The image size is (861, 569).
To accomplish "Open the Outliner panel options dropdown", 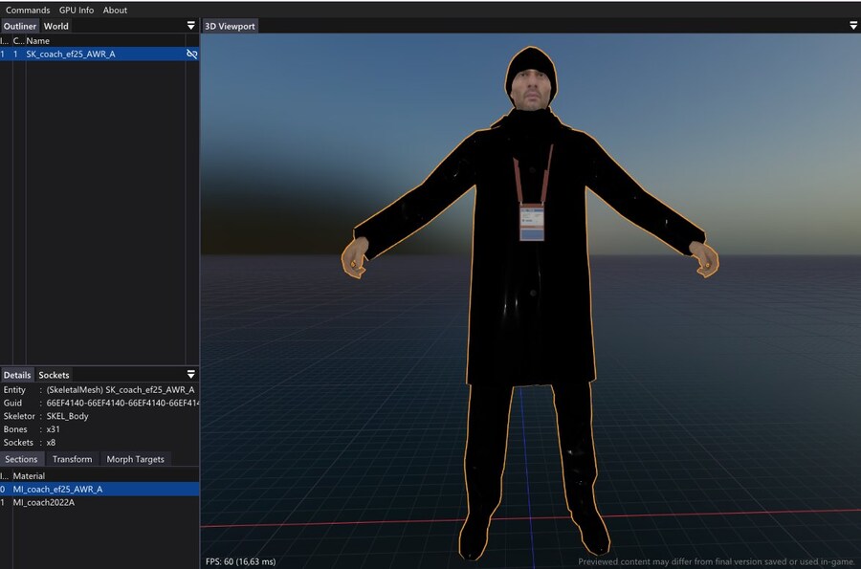I will [190, 26].
